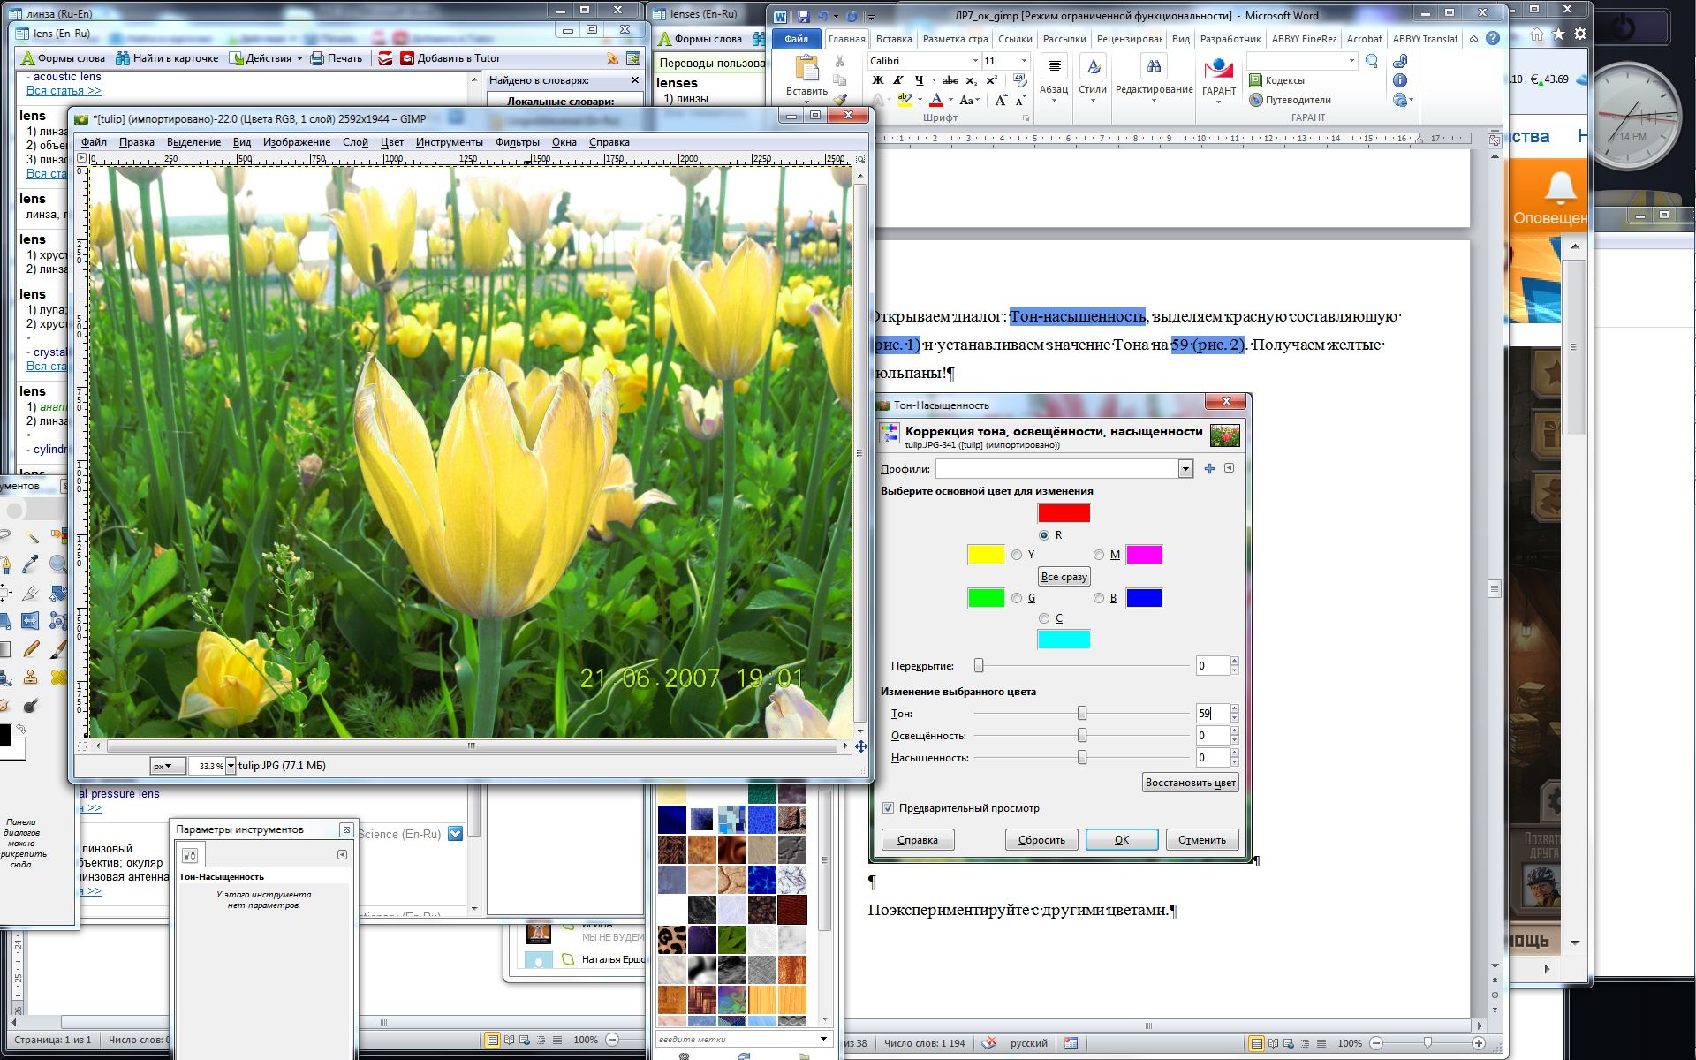
Task: Open Calibri font name dropdown
Action: [975, 61]
